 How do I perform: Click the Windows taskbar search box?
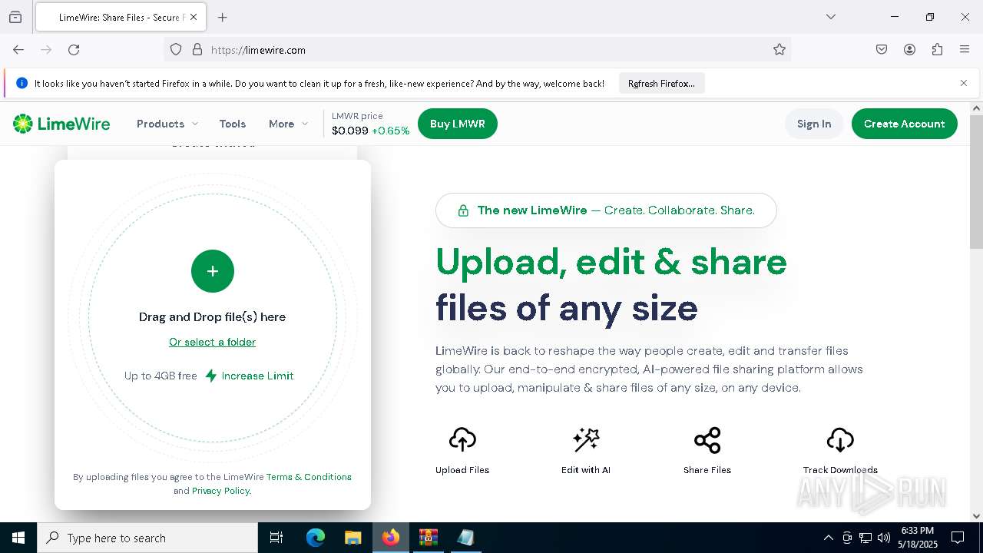(147, 538)
